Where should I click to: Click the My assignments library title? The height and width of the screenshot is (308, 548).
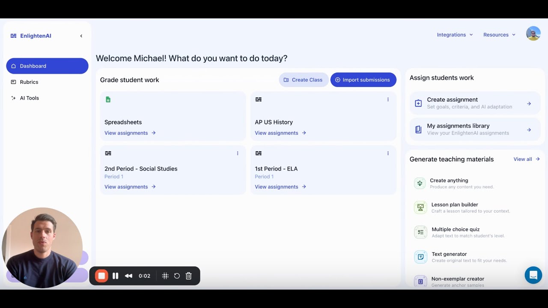[458, 126]
